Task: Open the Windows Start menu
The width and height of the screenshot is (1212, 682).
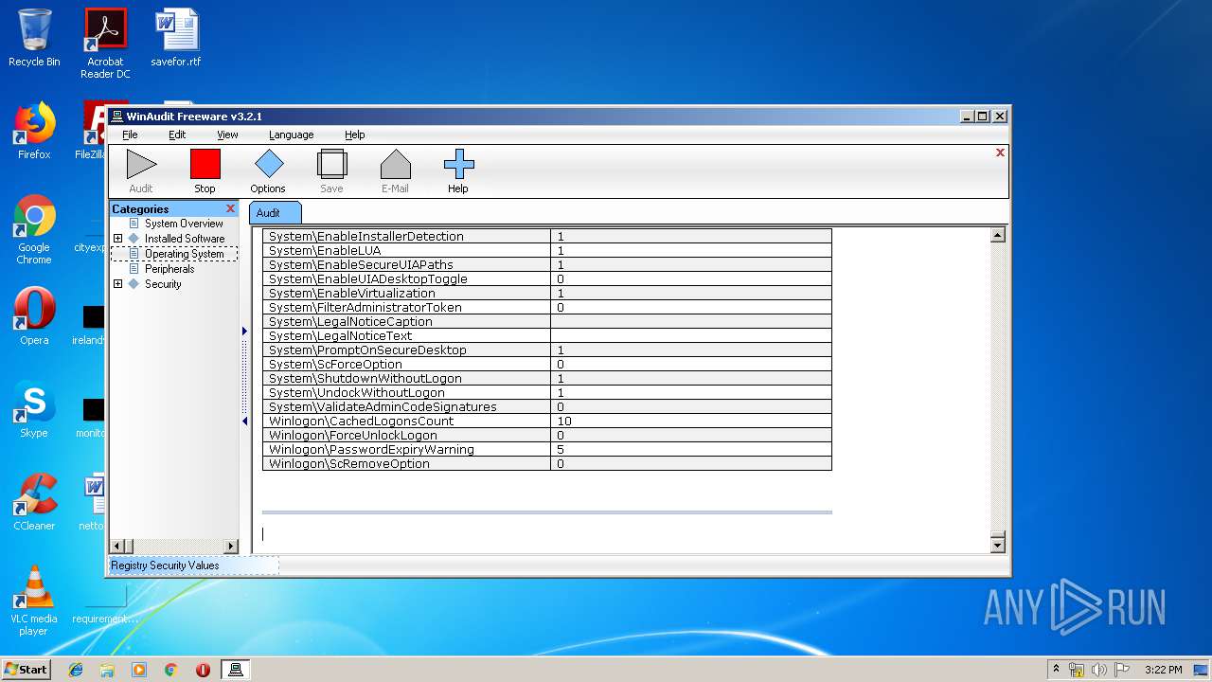Action: [26, 669]
